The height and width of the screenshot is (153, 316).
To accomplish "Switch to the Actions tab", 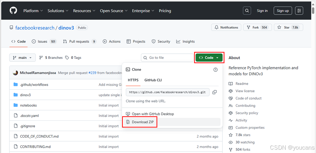I will [x=112, y=42].
